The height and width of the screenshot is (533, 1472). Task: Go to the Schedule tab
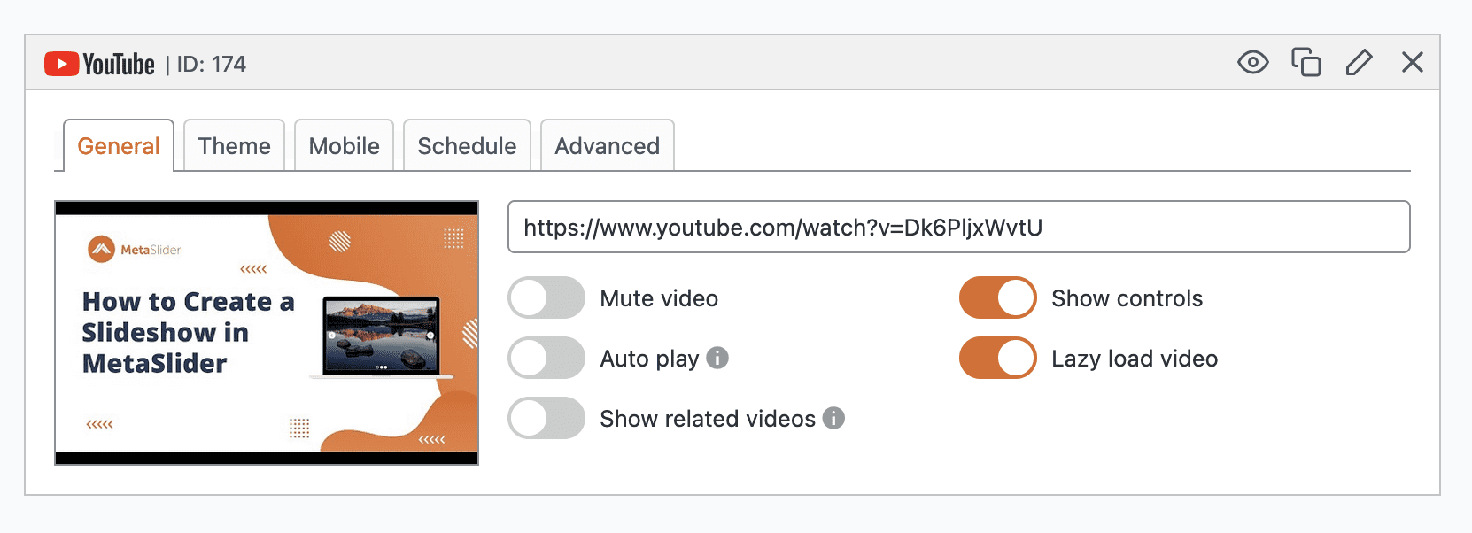(x=467, y=146)
